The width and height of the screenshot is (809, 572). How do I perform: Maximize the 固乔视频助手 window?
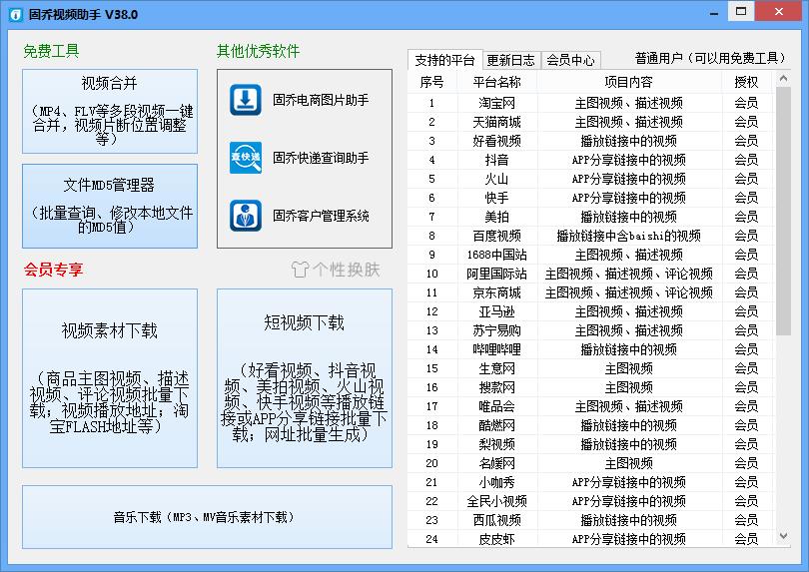pyautogui.click(x=741, y=11)
